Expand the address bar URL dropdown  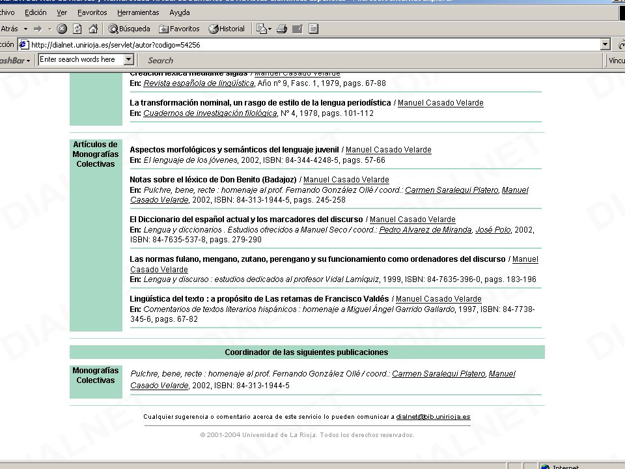pyautogui.click(x=605, y=45)
